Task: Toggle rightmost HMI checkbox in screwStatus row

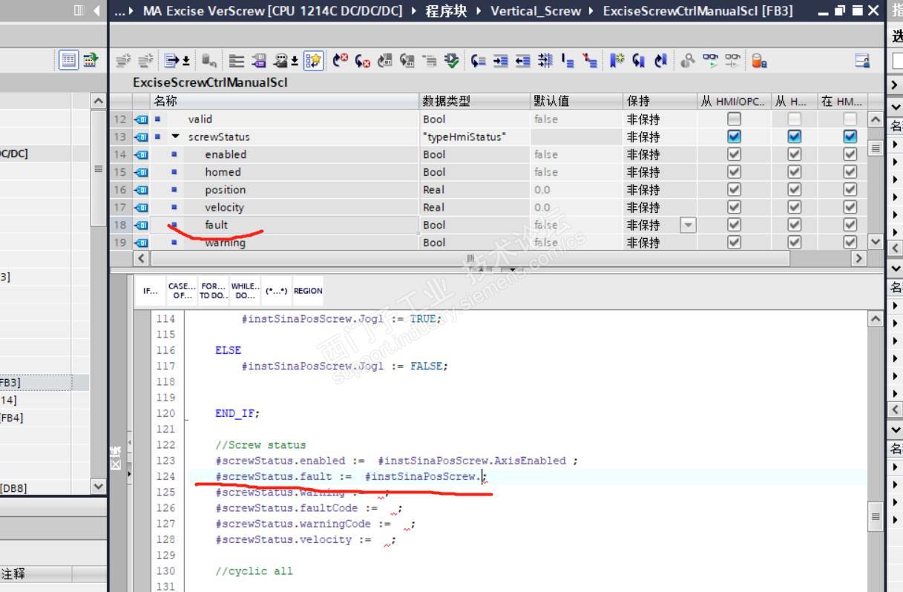Action: pyautogui.click(x=850, y=137)
